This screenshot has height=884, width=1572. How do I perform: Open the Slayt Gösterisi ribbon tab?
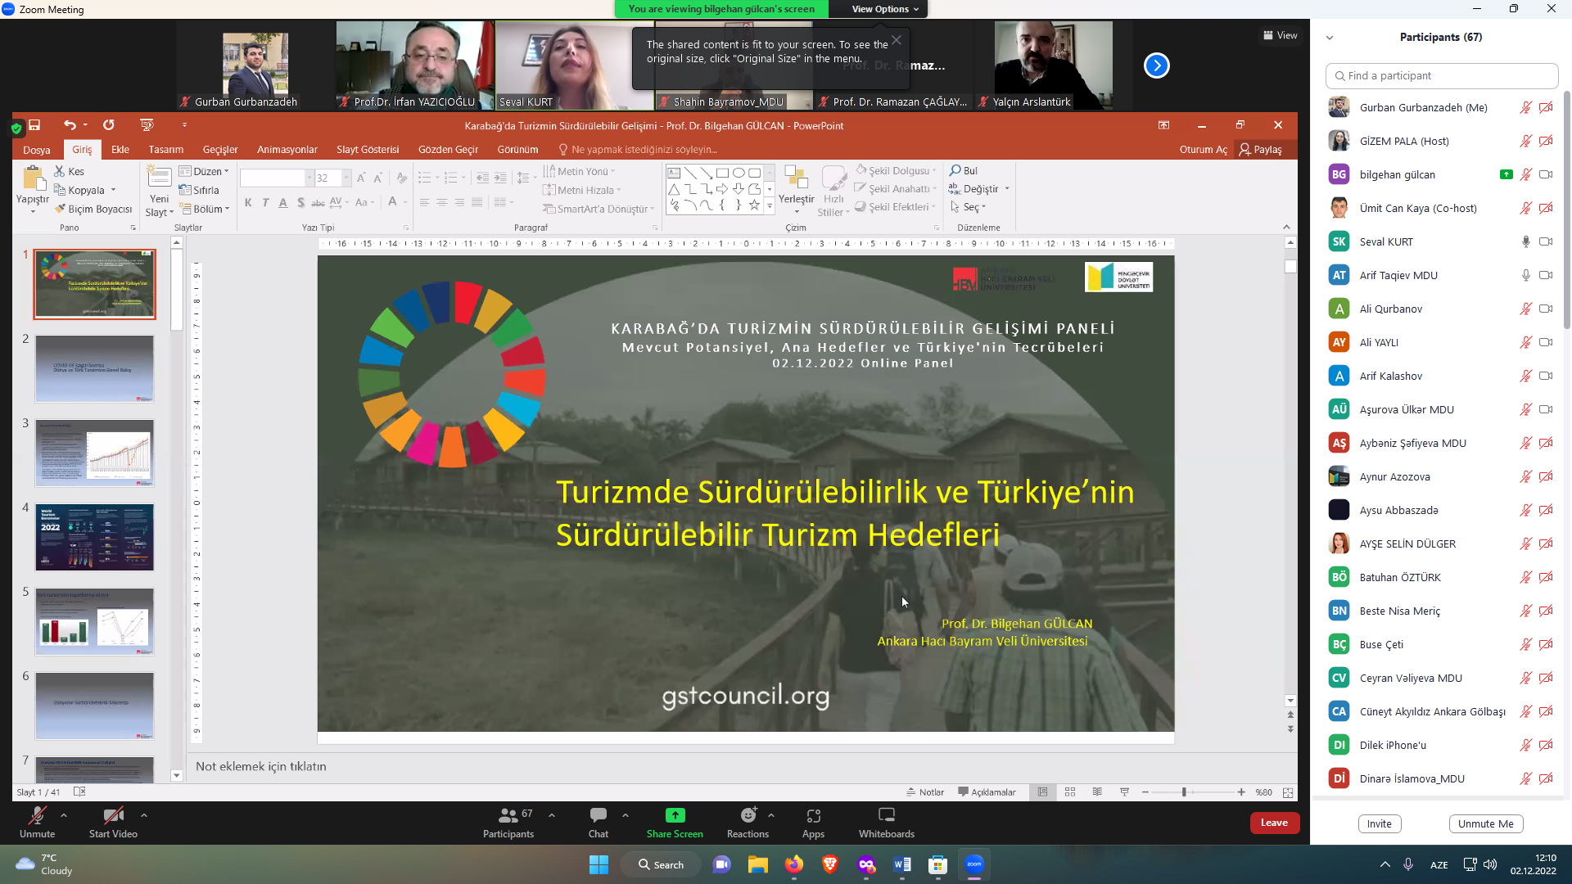pos(368,150)
